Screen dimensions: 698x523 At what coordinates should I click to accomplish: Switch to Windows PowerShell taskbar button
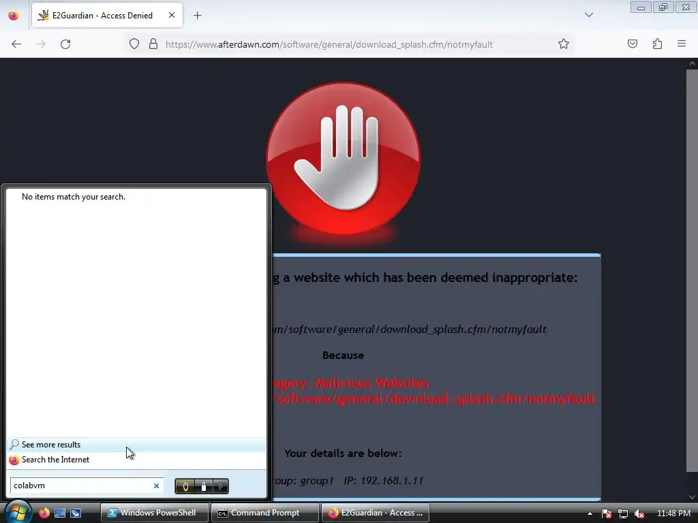[x=155, y=513]
